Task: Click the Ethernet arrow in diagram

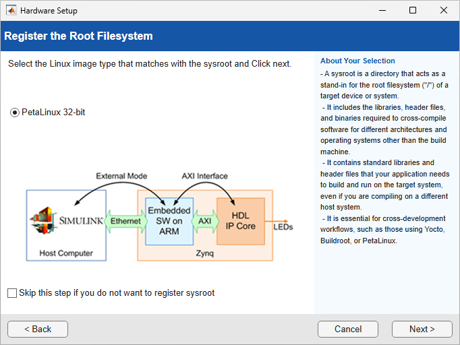Action: click(x=125, y=221)
